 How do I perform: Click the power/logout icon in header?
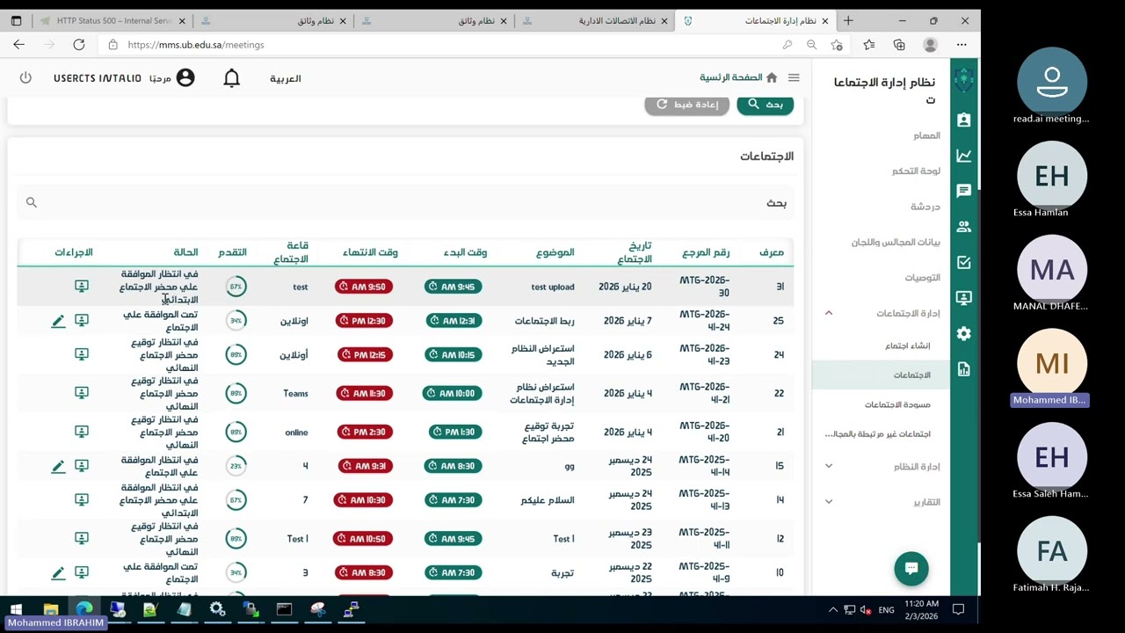pyautogui.click(x=25, y=78)
